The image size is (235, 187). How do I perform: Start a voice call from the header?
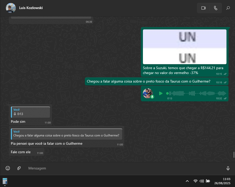pyautogui.click(x=216, y=8)
